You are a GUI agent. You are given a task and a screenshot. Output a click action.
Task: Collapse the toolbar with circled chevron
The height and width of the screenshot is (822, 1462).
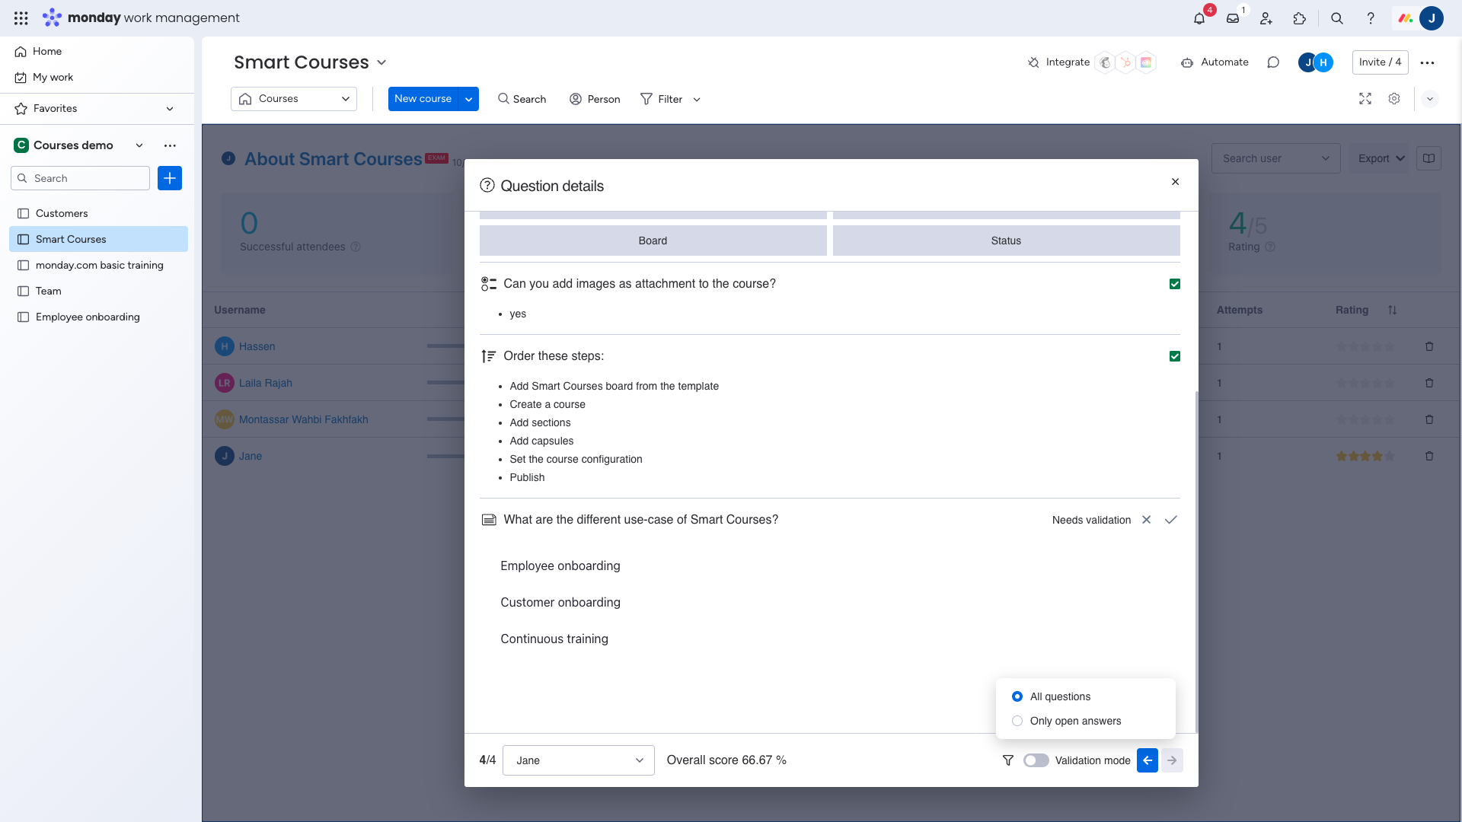(1430, 99)
